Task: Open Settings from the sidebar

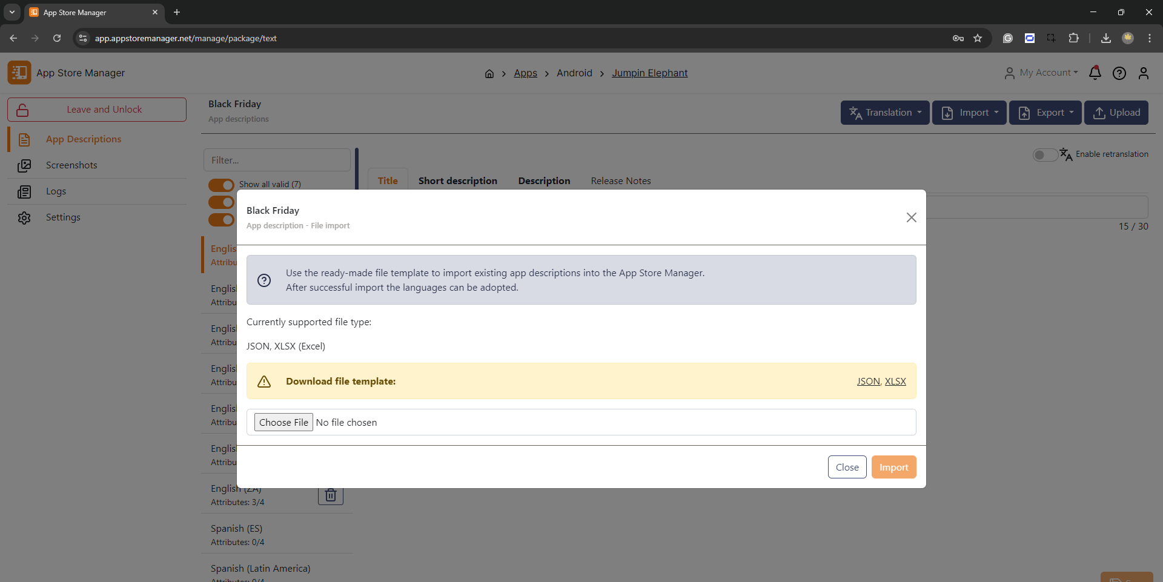Action: [63, 217]
